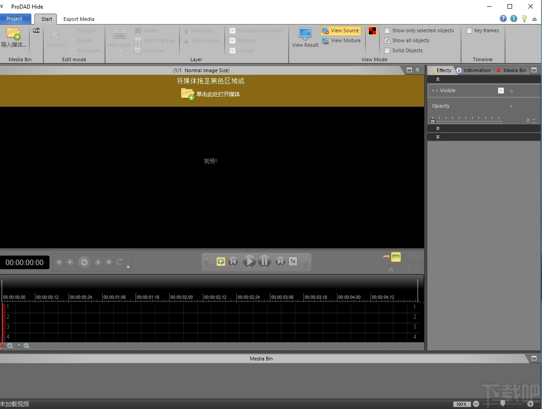Click the keyframe clock icon beside Visible
Viewport: 542px width, 409px height.
[512, 91]
